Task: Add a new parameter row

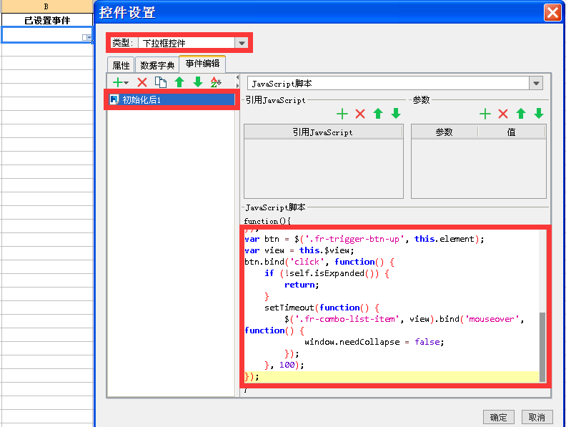Action: pos(485,114)
